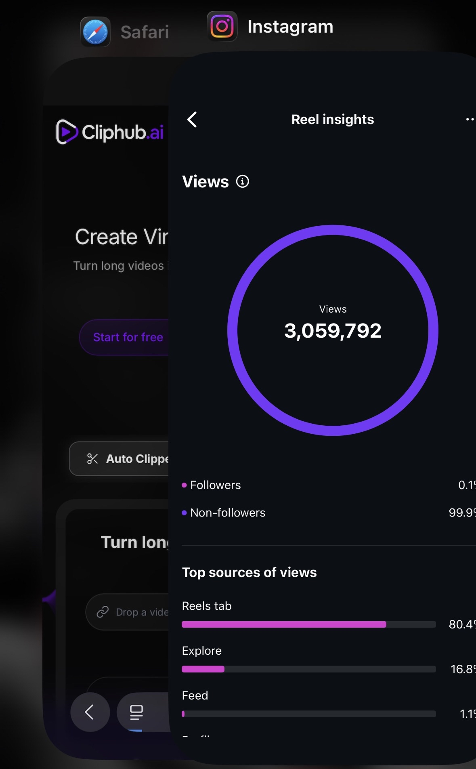Go back using Reel insights chevron

tap(192, 120)
